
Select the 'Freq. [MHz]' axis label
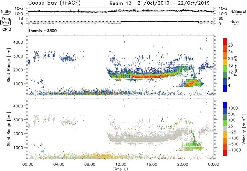coord(6,21)
